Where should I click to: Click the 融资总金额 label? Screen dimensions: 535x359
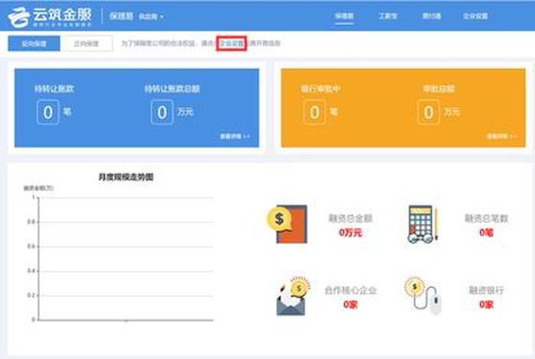coord(350,218)
